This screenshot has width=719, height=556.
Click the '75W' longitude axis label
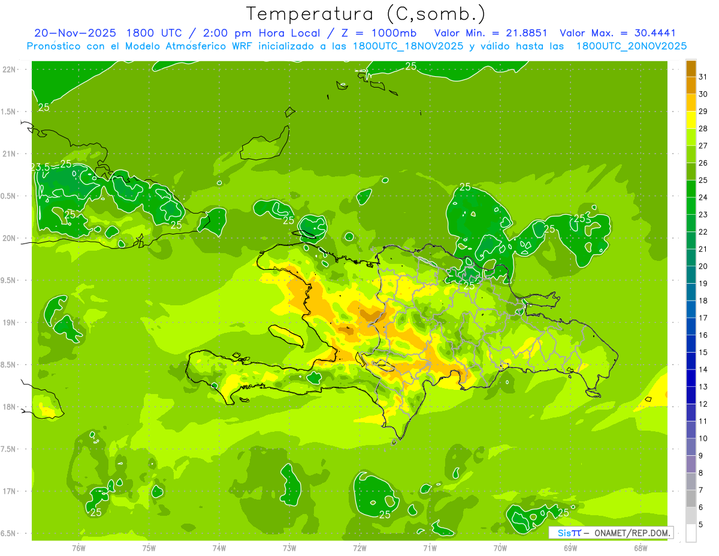pos(149,548)
